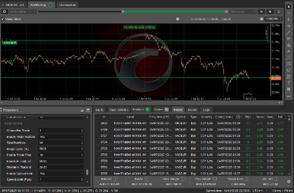Sort history by Gross column
This screenshot has height=193, width=294.
click(260, 117)
